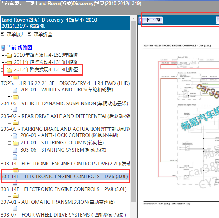This screenshot has height=218, width=219.
Task: Click the document icon above 303-14E PV8 5.0L
Action: pyautogui.click(x=15, y=182)
